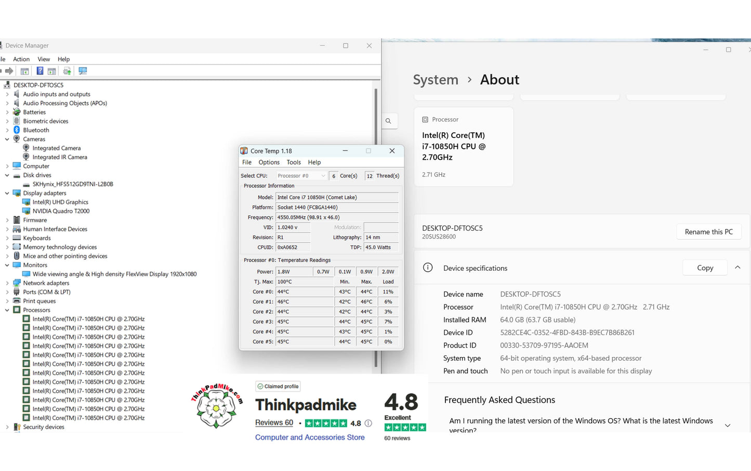The width and height of the screenshot is (751, 471).
Task: Click the Keyboards category icon
Action: (17, 238)
